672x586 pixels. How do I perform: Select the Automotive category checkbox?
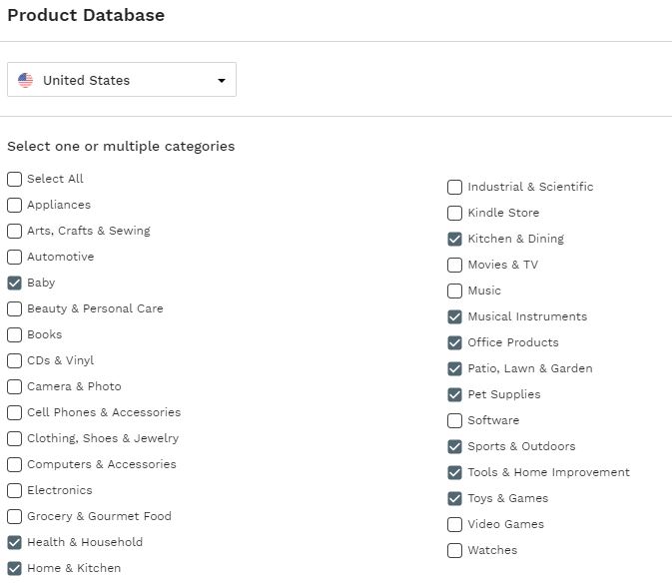point(15,257)
